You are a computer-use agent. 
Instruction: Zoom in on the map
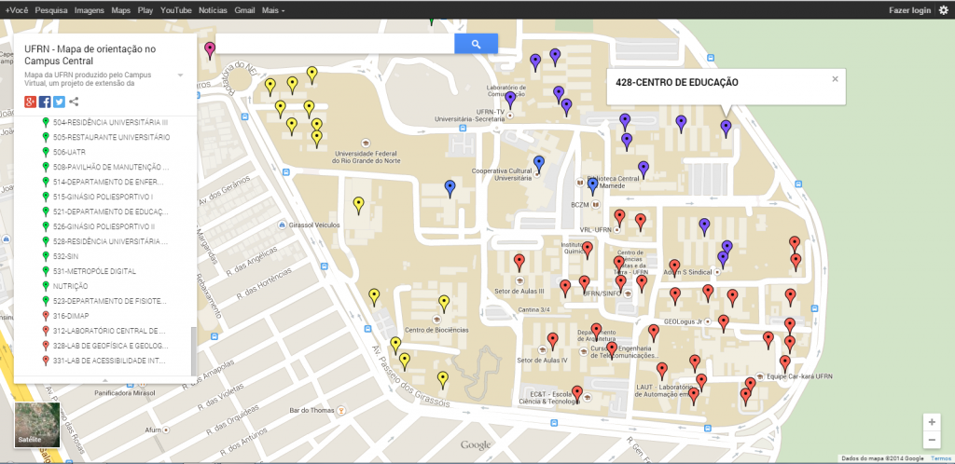pyautogui.click(x=930, y=422)
